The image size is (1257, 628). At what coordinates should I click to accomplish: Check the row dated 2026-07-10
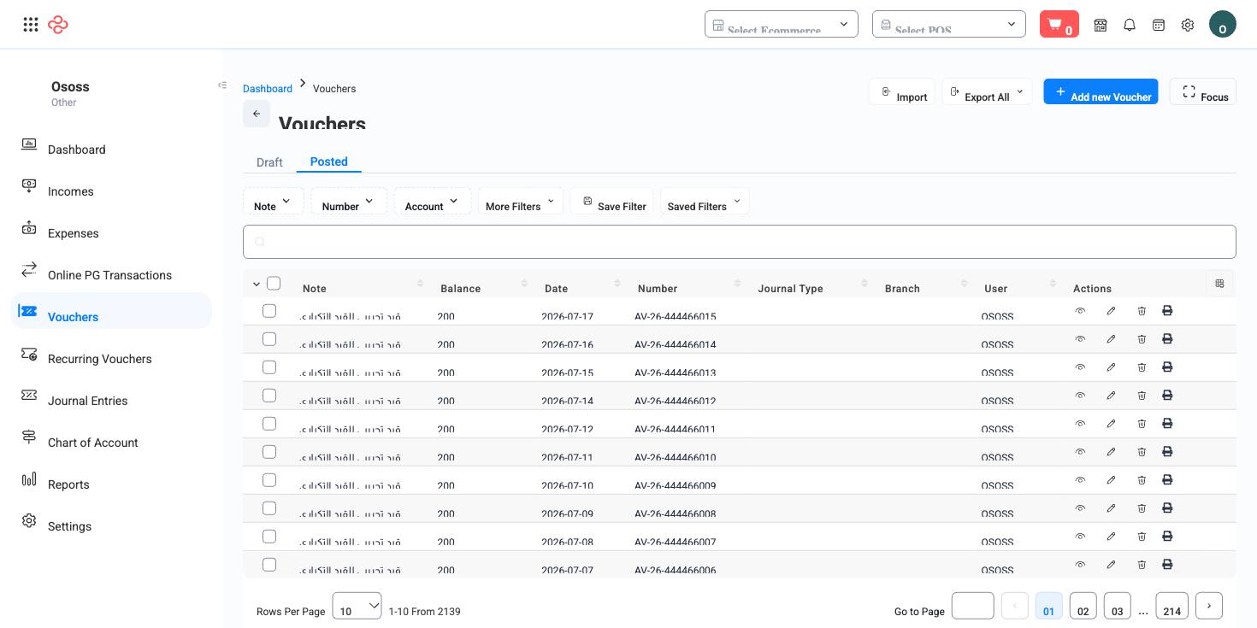pyautogui.click(x=269, y=480)
